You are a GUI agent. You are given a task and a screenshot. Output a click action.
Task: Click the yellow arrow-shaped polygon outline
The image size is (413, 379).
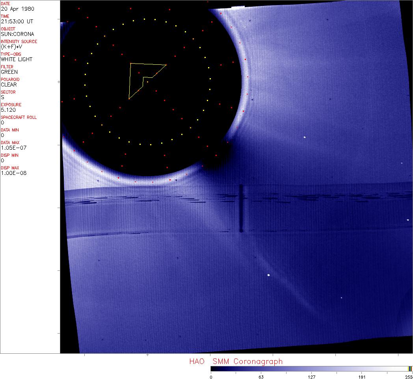136,79
